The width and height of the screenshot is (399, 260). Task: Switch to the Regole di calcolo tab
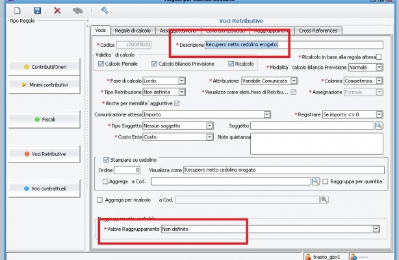point(131,31)
